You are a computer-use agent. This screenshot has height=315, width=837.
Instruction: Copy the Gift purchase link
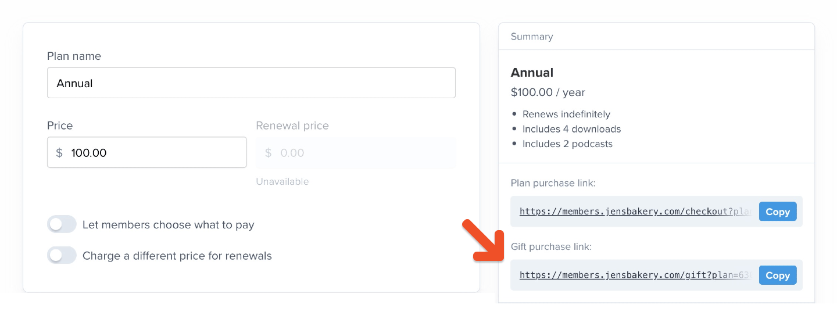pyautogui.click(x=777, y=275)
